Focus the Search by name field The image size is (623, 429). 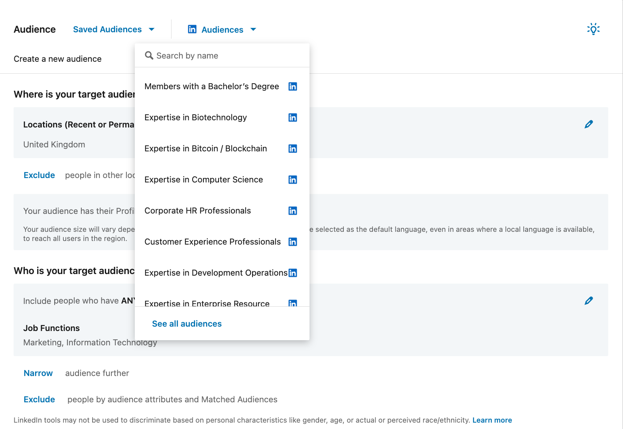click(222, 55)
